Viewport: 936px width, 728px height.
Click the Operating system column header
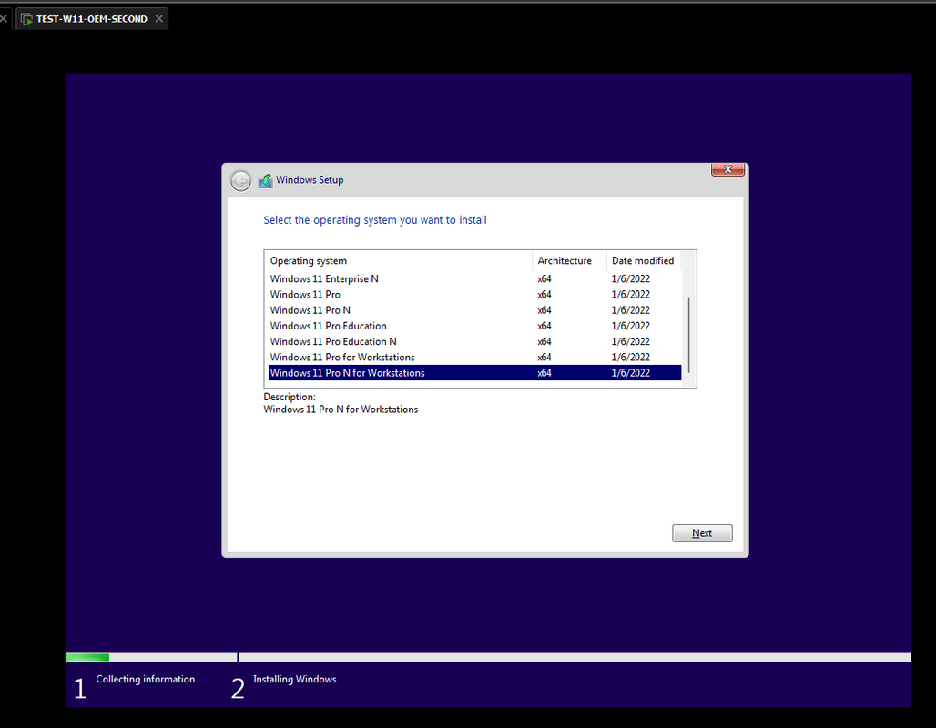tap(398, 261)
